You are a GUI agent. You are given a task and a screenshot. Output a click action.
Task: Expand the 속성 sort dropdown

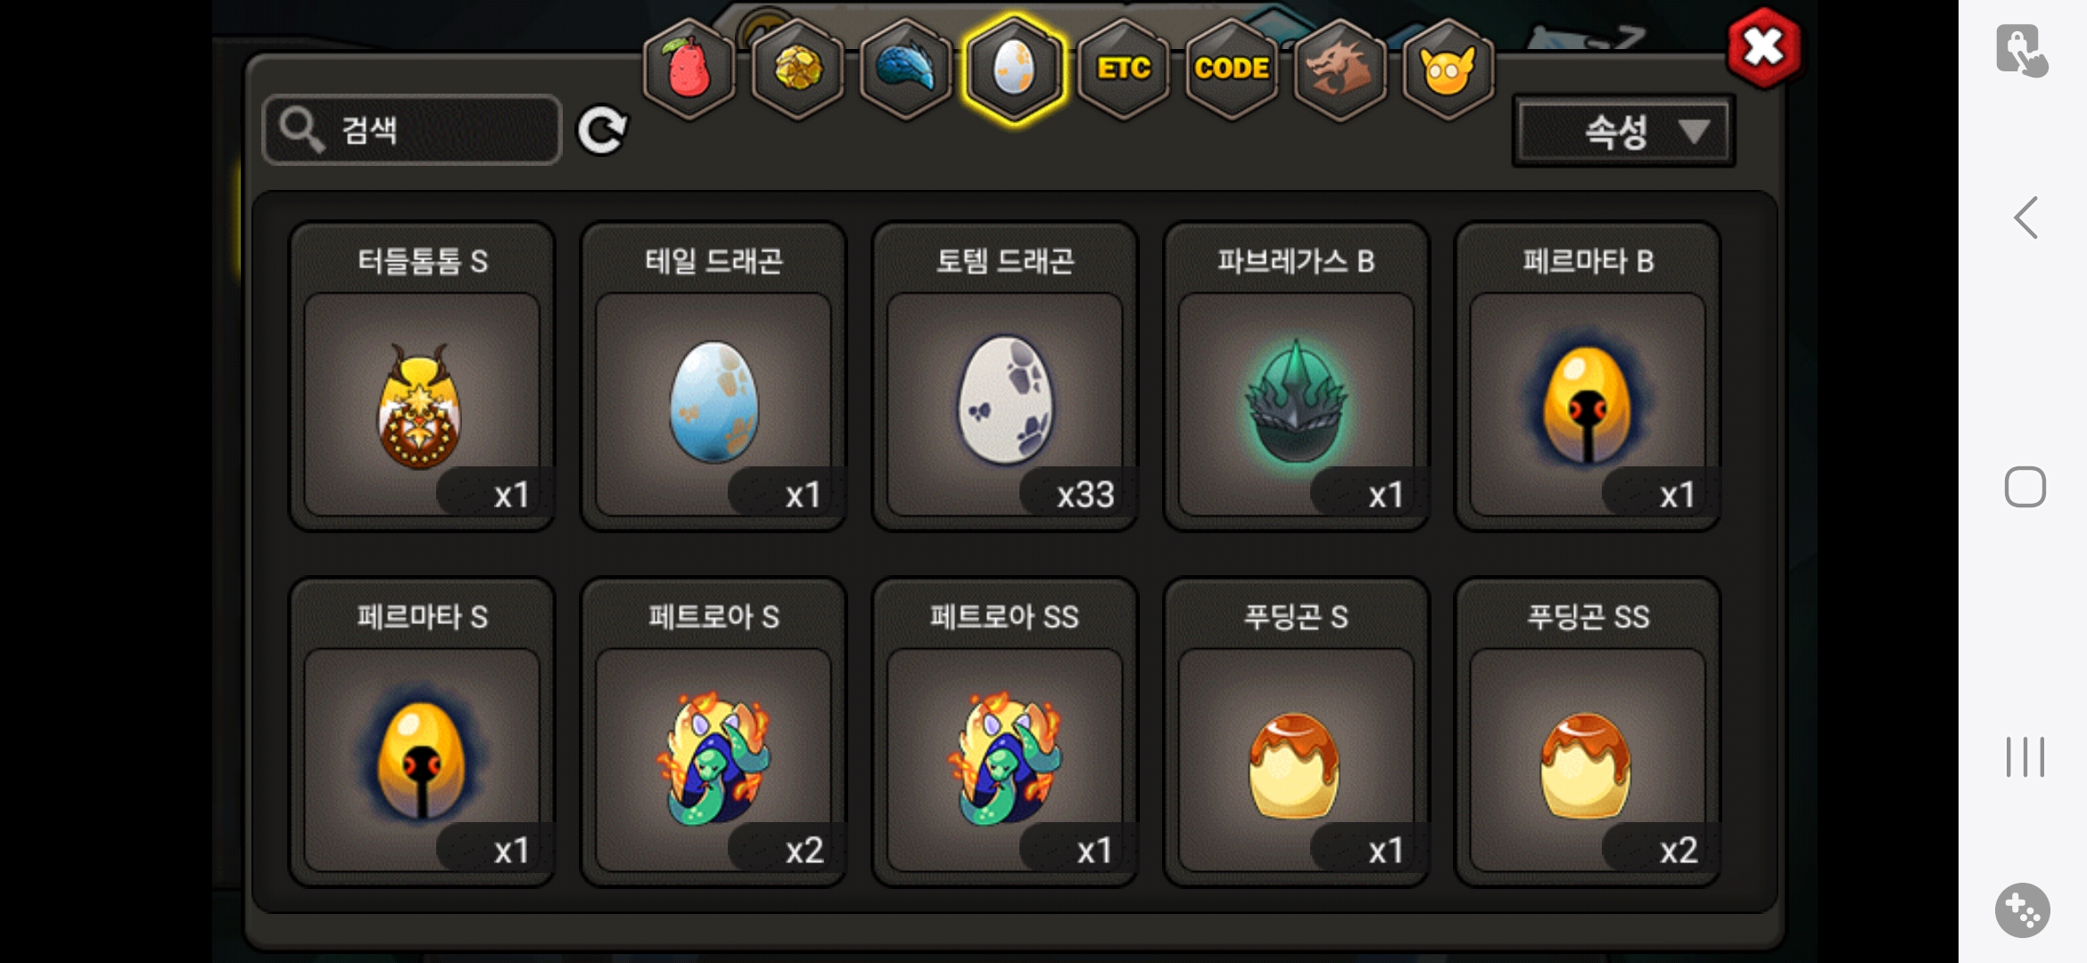tap(1623, 132)
